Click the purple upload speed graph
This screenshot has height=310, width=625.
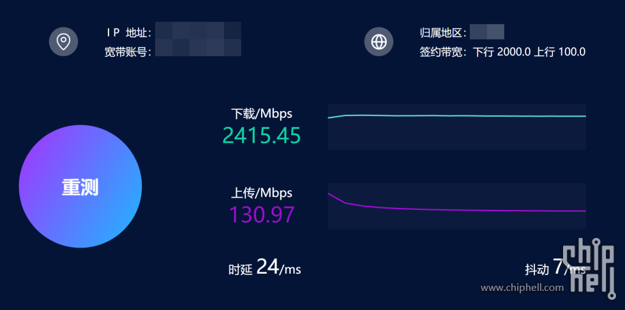pyautogui.click(x=457, y=206)
